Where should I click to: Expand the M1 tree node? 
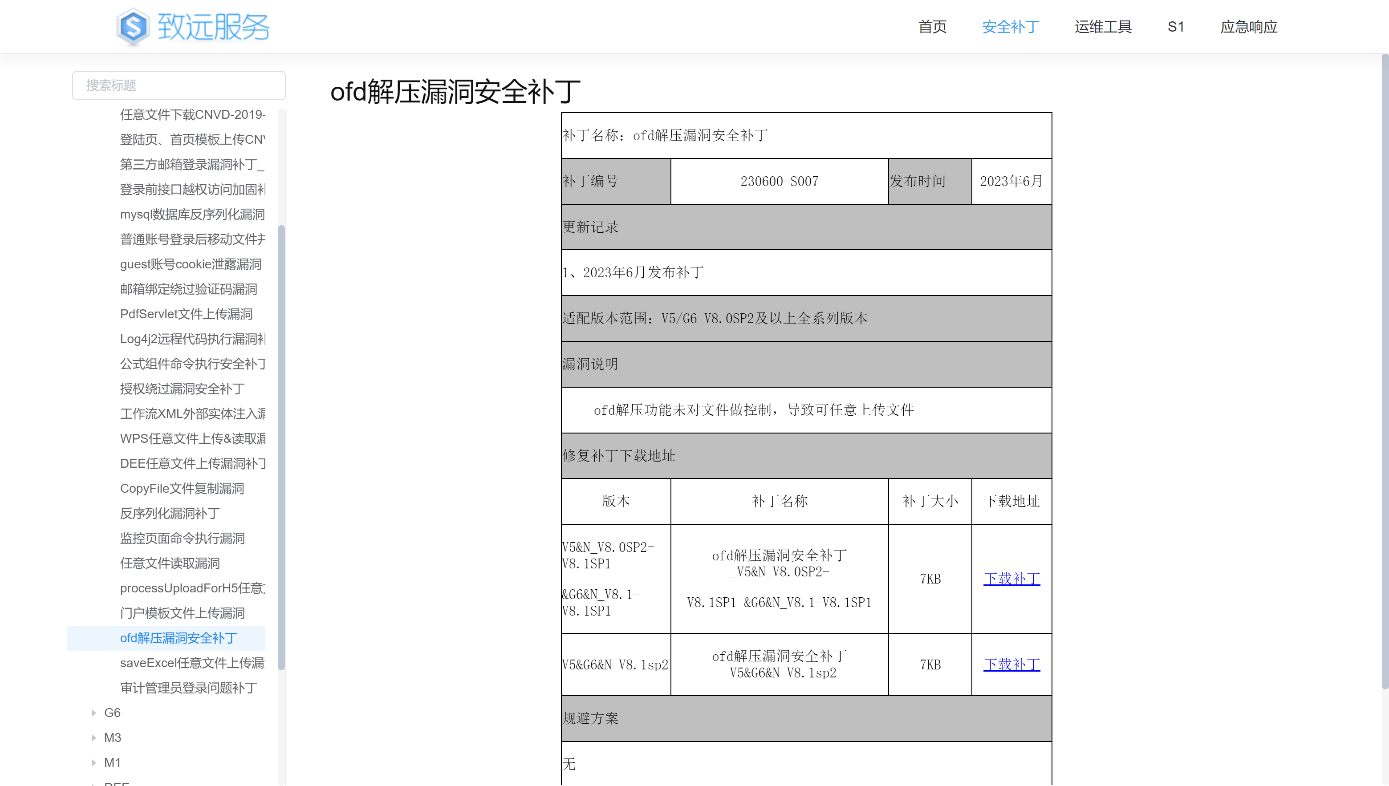pos(94,762)
